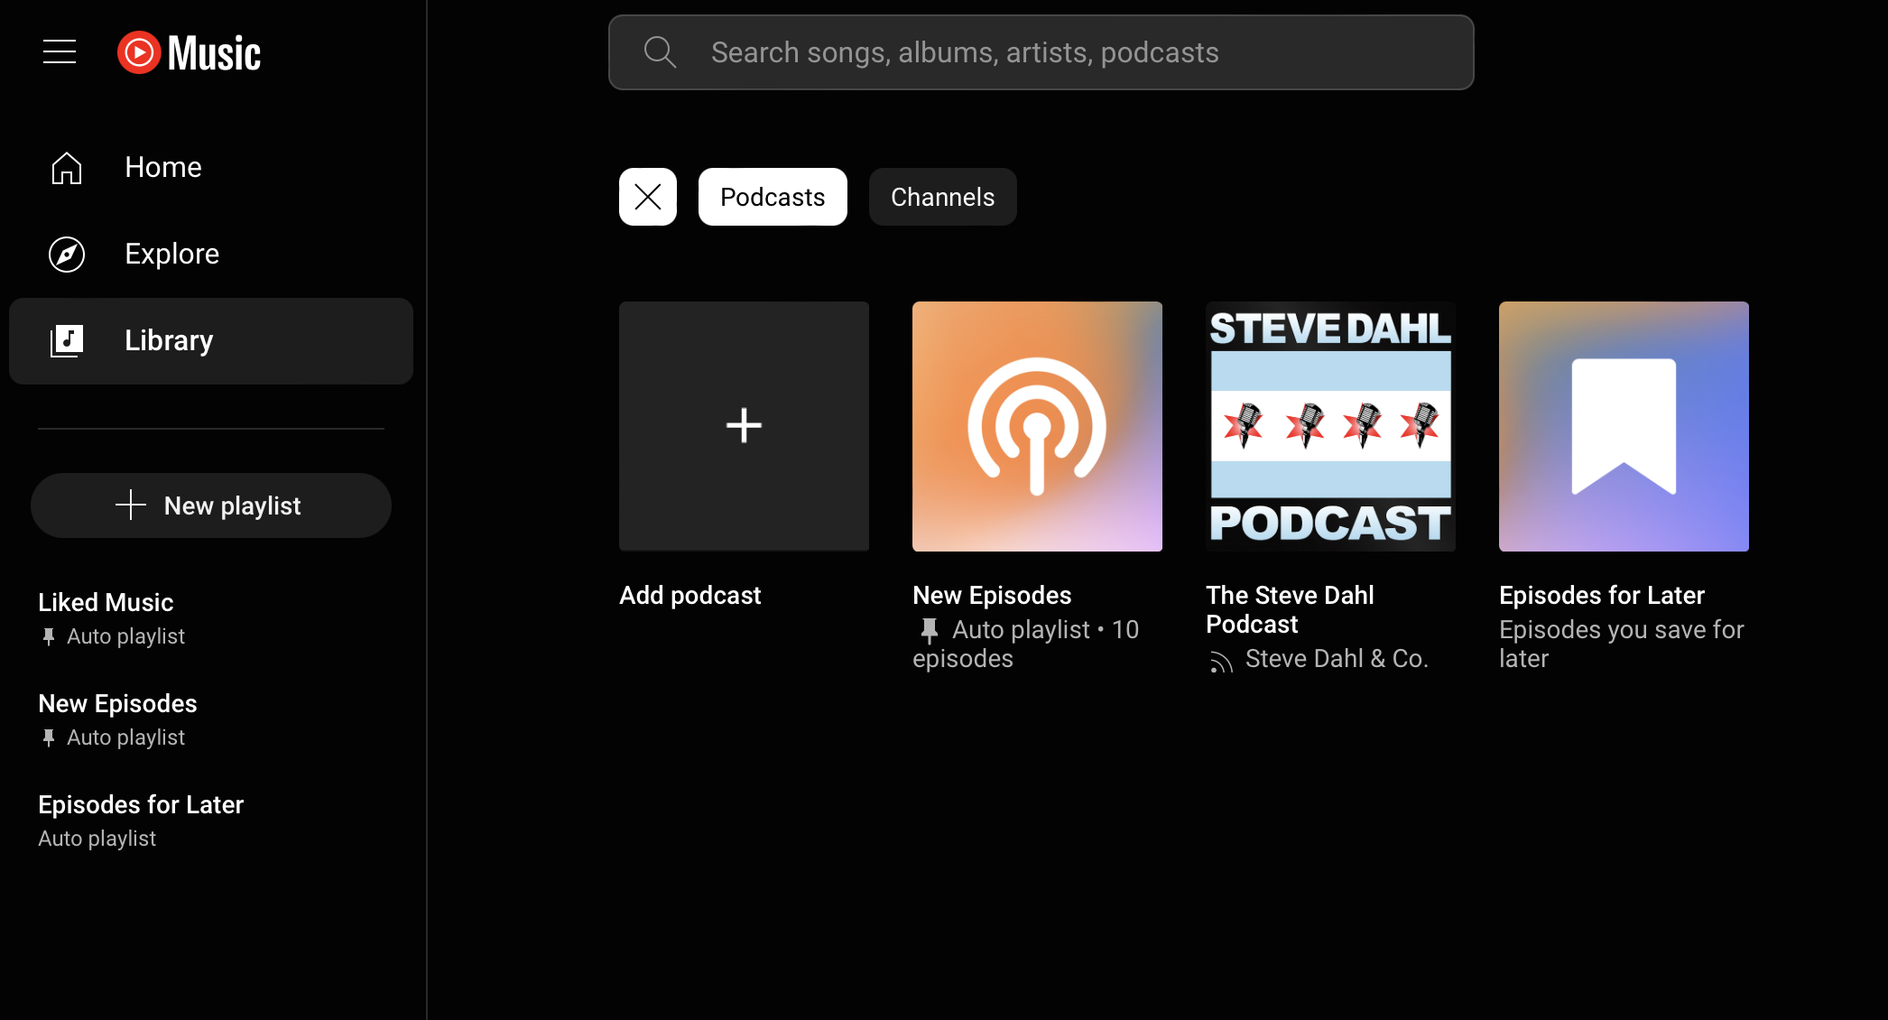1888x1020 pixels.
Task: Click The Steve Dahl Podcast title
Action: [x=1290, y=610]
